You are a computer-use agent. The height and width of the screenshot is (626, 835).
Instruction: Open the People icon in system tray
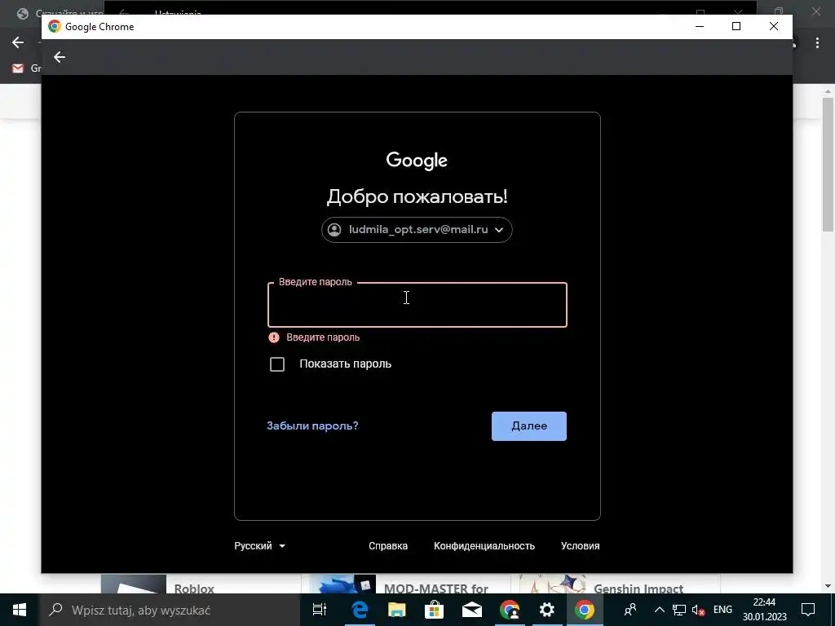pos(630,610)
